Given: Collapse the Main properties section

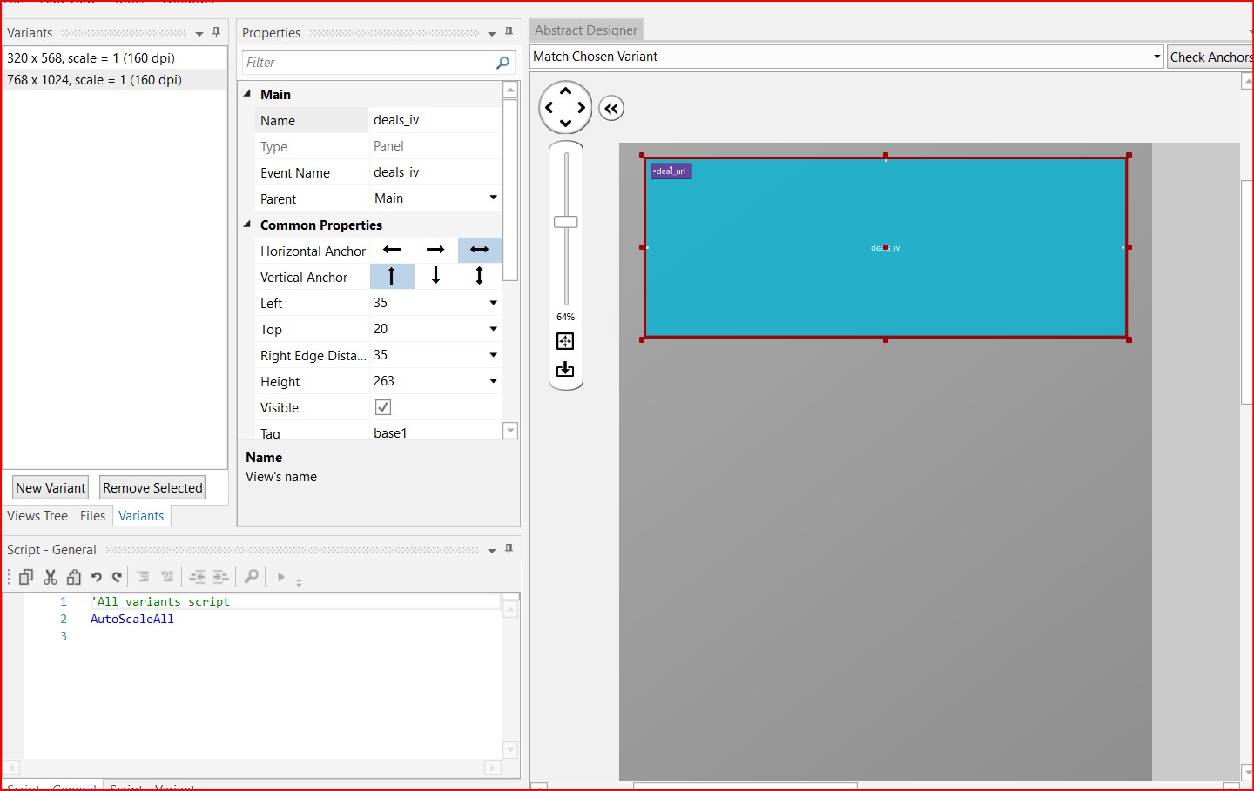Looking at the screenshot, I should pos(247,93).
